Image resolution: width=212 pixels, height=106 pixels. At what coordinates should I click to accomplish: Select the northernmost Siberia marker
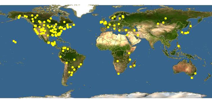click(165, 18)
